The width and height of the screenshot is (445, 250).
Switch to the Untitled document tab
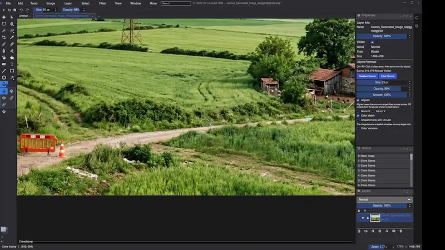pyautogui.click(x=23, y=16)
